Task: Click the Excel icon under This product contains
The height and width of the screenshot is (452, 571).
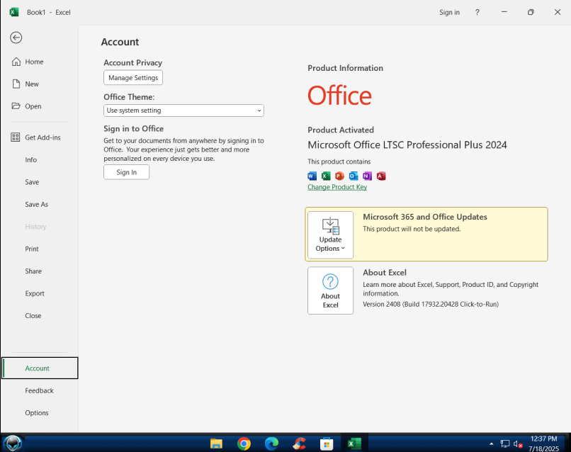Action: [326, 176]
